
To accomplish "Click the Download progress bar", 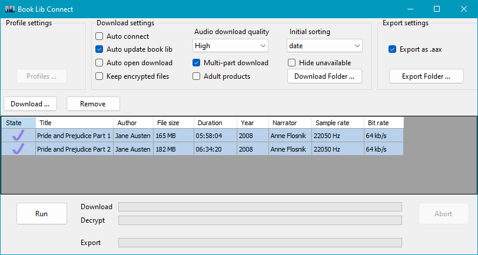I will click(x=260, y=207).
